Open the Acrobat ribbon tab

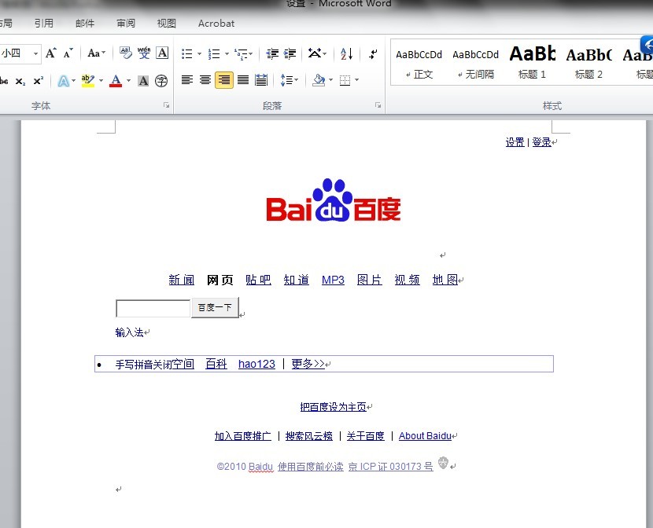pos(216,24)
